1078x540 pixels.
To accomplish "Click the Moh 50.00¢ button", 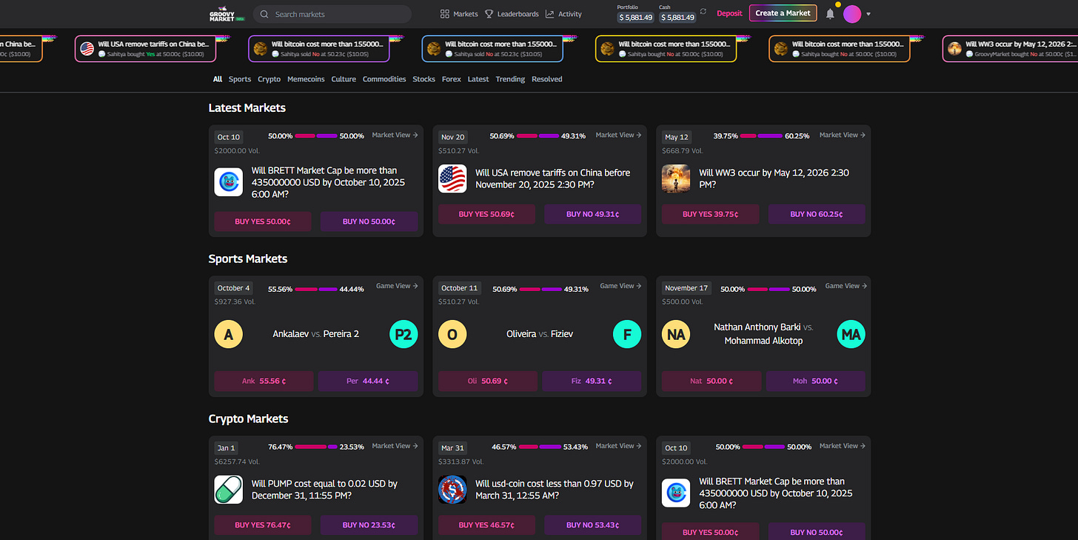I will [816, 381].
